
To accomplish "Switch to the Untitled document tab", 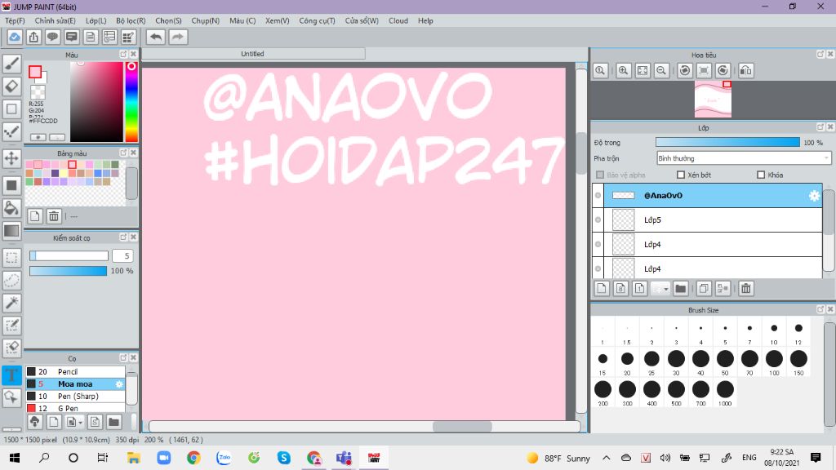I will coord(253,54).
